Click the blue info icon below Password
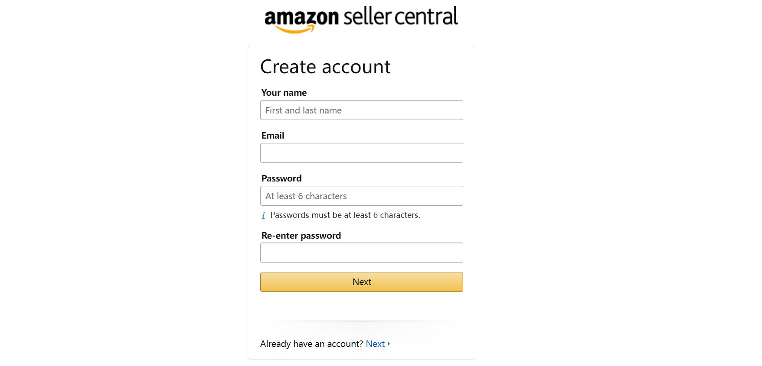 pos(263,216)
